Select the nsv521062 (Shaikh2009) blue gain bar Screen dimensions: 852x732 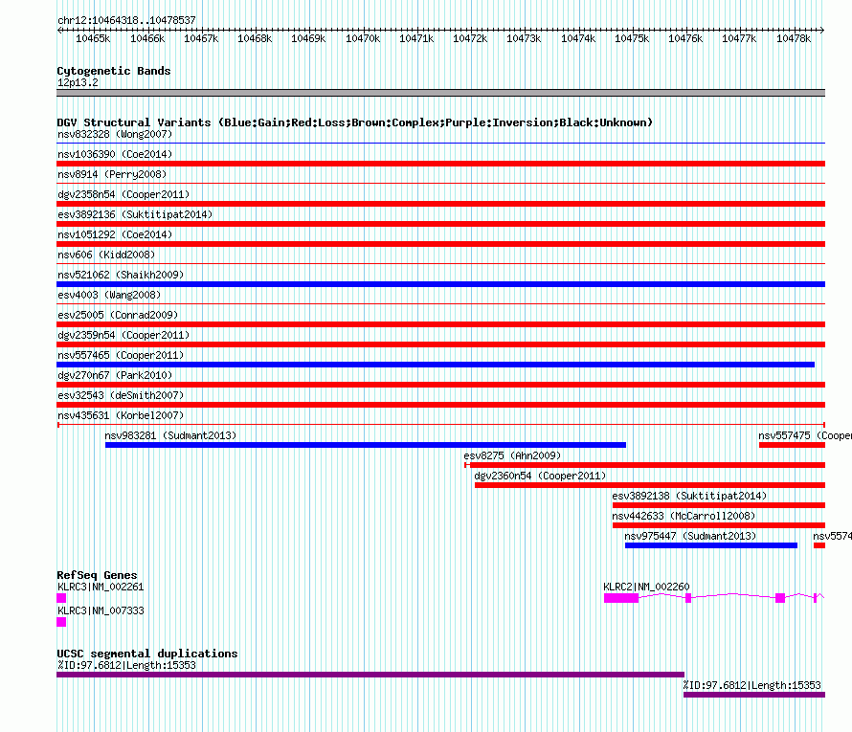(x=440, y=284)
